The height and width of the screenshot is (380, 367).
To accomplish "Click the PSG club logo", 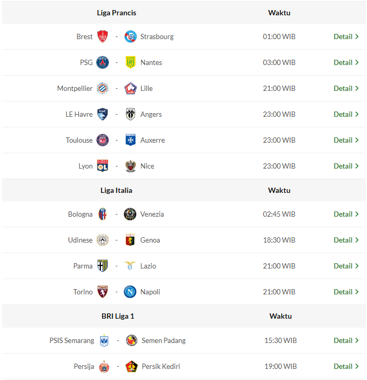I will [x=103, y=62].
